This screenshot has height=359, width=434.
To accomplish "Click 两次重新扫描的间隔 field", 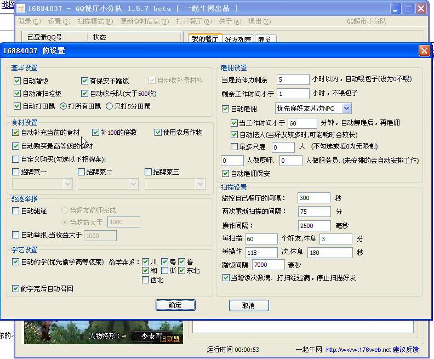I will [x=315, y=212].
